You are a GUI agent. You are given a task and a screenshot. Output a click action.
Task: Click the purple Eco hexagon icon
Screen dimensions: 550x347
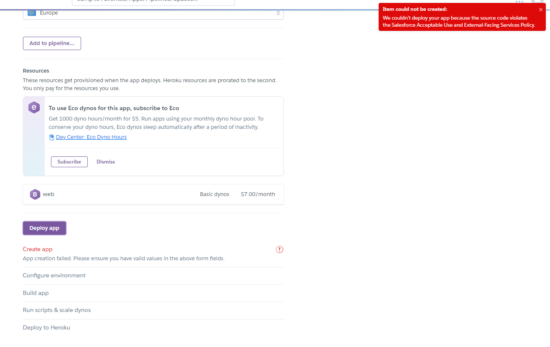pos(33,107)
